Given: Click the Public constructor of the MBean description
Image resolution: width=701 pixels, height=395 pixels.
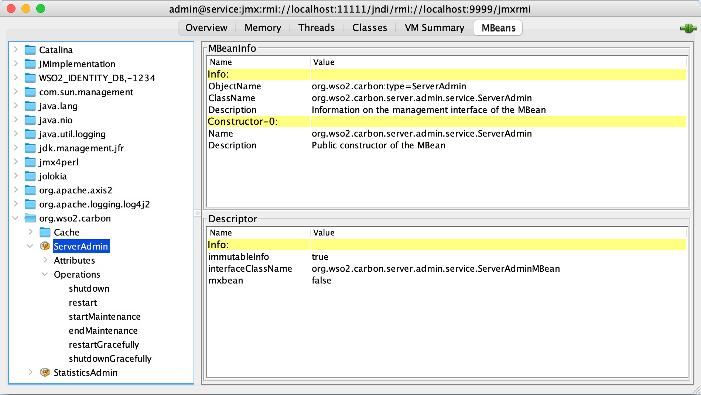Looking at the screenshot, I should (379, 145).
